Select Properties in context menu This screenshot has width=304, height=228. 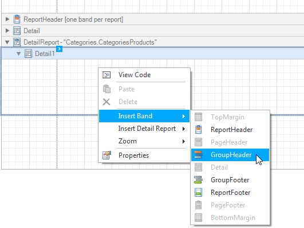144,155
